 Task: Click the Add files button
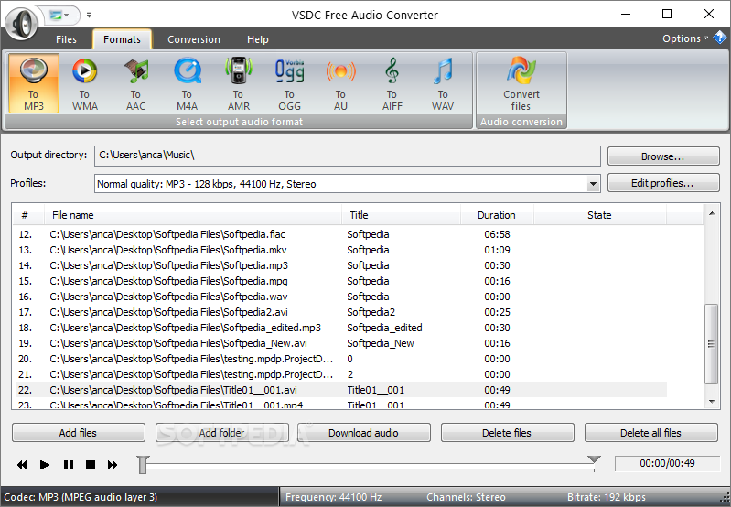[79, 433]
